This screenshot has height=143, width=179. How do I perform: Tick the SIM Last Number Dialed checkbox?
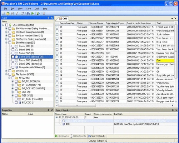tap(10, 36)
